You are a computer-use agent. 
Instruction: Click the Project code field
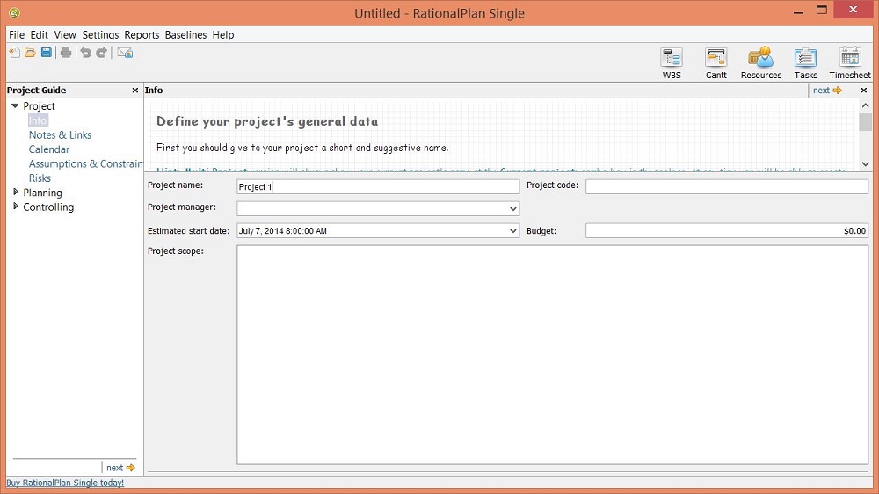tap(727, 186)
